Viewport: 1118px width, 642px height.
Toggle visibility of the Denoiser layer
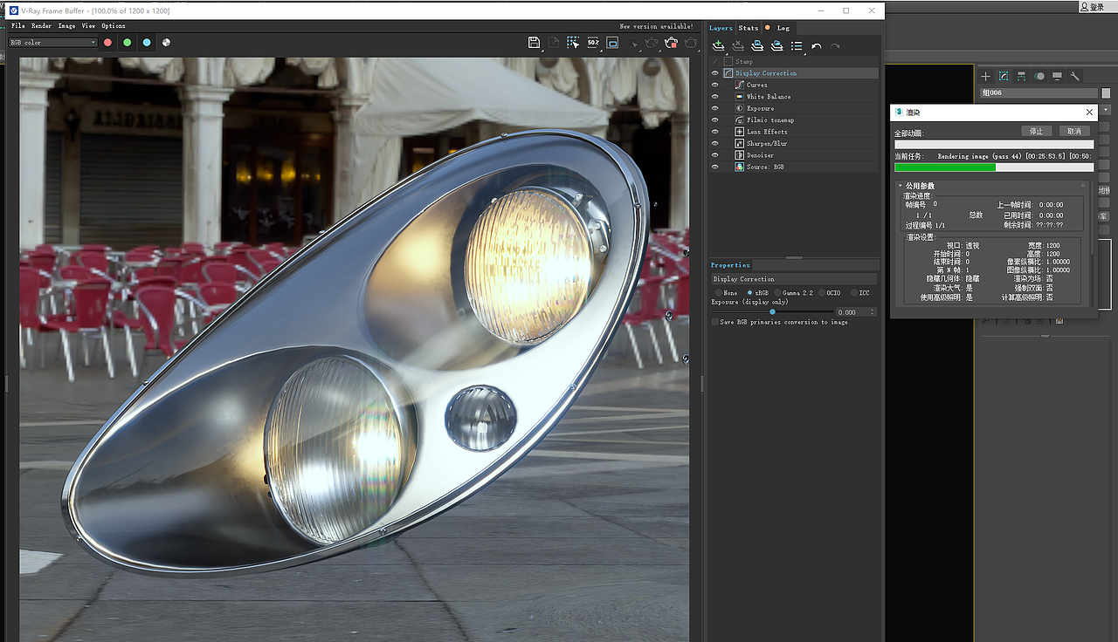coord(715,155)
